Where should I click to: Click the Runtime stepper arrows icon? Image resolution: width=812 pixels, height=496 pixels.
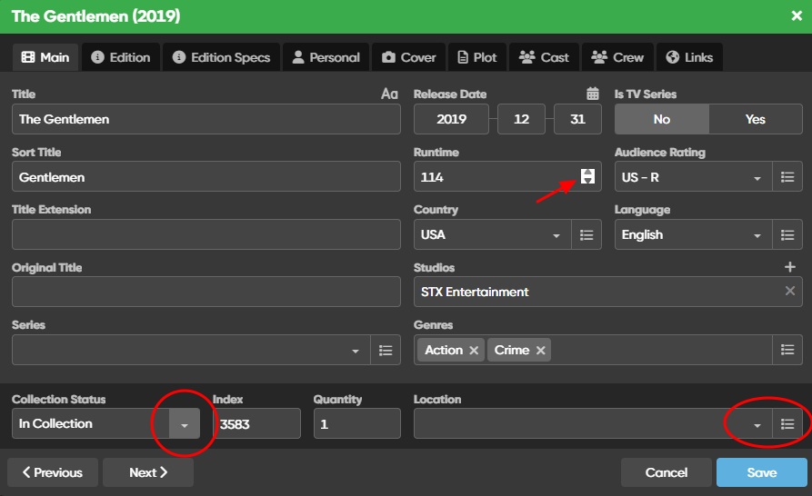point(587,176)
